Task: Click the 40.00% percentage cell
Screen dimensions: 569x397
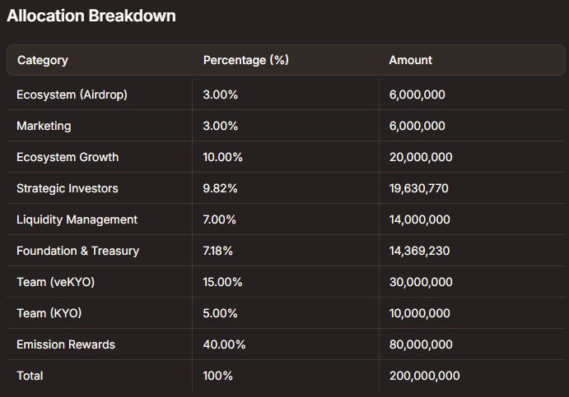Action: click(224, 344)
